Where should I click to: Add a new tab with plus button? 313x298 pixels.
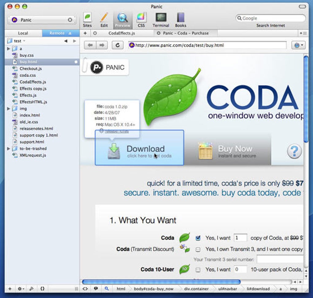tap(85, 33)
